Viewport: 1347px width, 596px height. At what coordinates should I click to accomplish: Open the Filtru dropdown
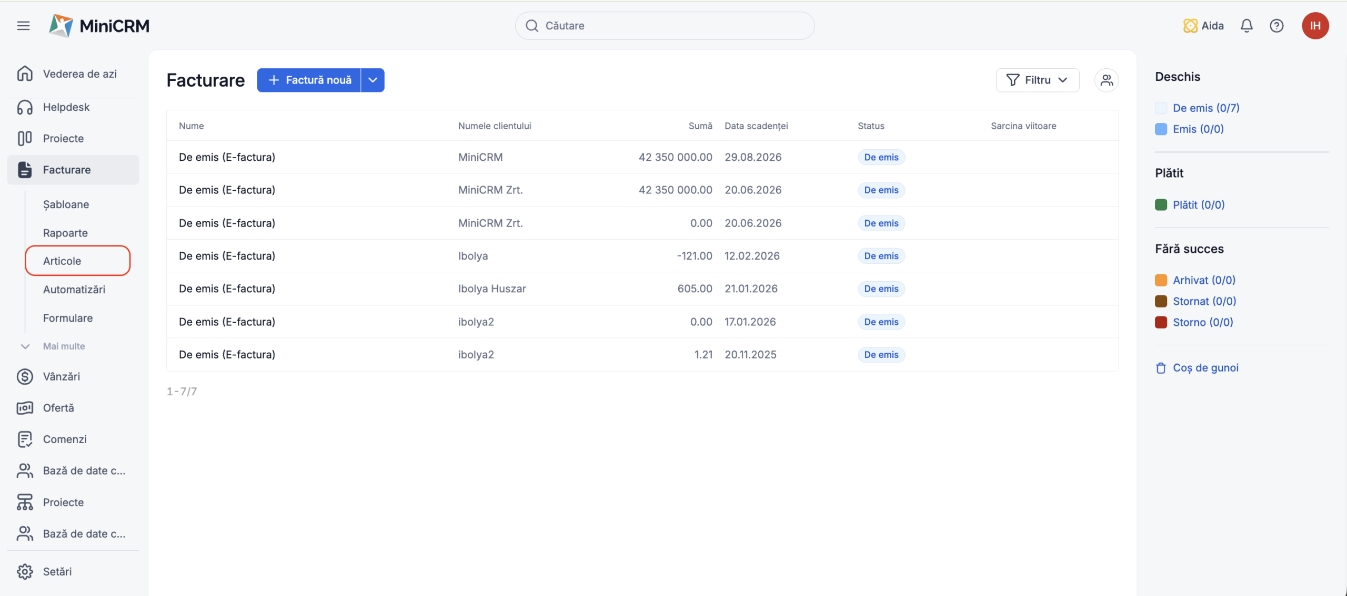pos(1037,80)
